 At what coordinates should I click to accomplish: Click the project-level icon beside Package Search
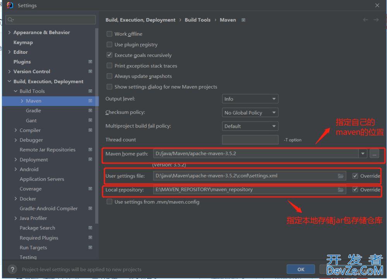pos(90,228)
